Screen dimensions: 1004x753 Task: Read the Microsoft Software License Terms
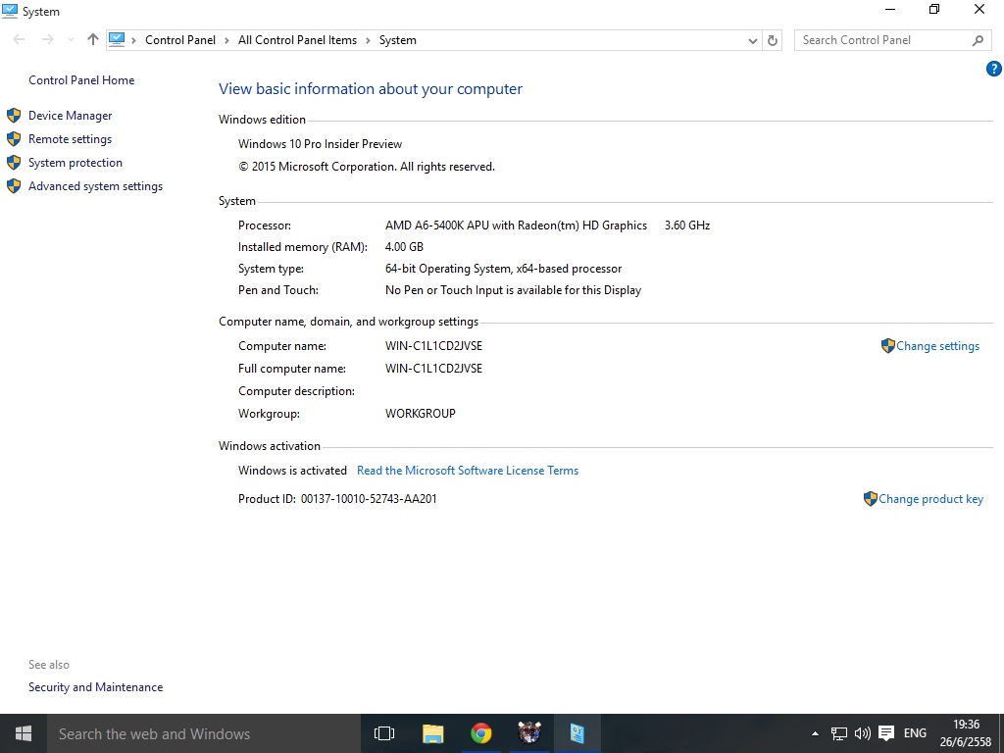(x=468, y=471)
